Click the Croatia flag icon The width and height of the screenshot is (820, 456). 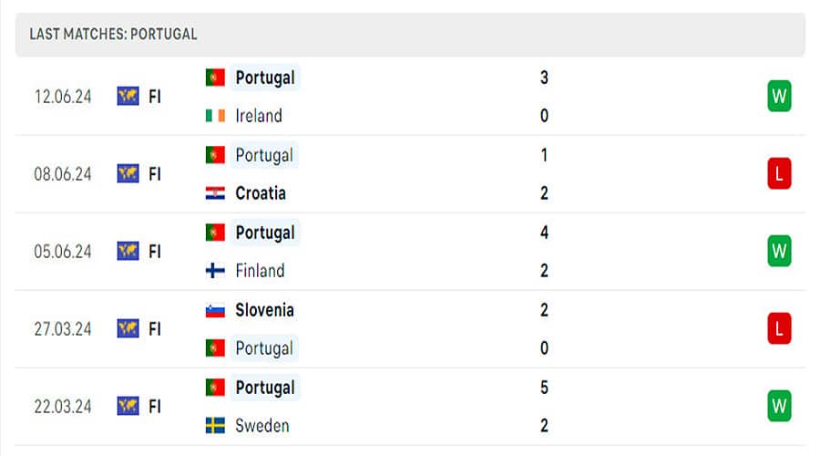[215, 193]
